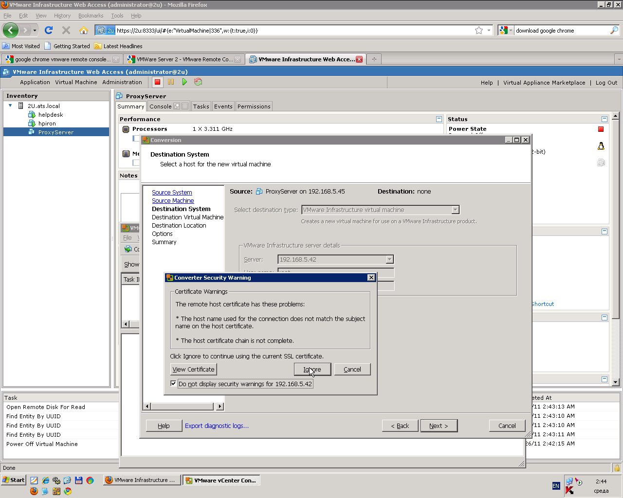623x498 pixels.
Task: Go back with Firefox Back arrow
Action: coord(11,30)
